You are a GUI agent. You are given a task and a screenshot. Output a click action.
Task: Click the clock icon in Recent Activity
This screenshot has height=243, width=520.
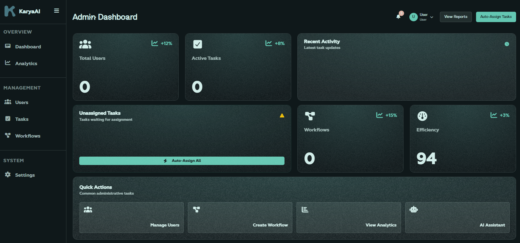coord(507,44)
